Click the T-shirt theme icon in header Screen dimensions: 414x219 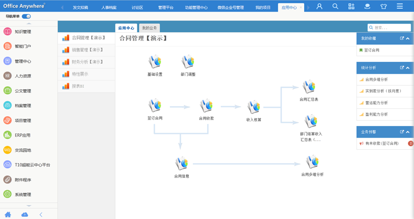pyautogui.click(x=384, y=6)
